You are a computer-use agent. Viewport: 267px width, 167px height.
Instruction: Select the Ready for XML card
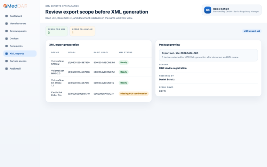(57, 31)
